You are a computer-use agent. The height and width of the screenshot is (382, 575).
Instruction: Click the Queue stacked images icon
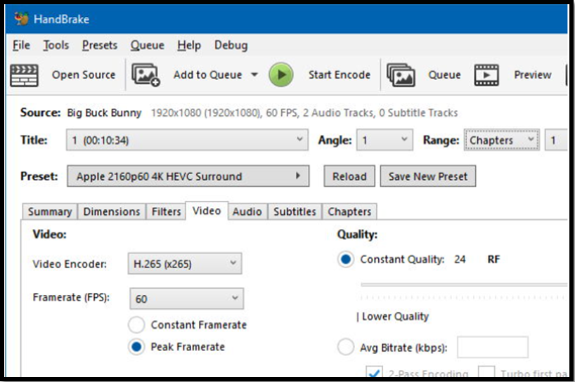401,74
